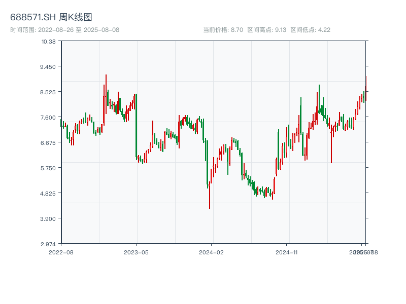
Task: Click the x-axis label 2024-02
Action: coord(211,252)
